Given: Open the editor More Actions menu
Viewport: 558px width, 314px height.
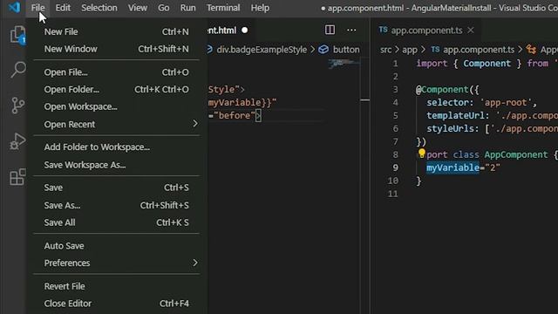Looking at the screenshot, I should pyautogui.click(x=351, y=31).
